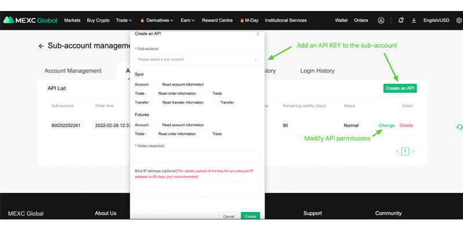Click the Status column header
This screenshot has height=231, width=463.
point(350,106)
